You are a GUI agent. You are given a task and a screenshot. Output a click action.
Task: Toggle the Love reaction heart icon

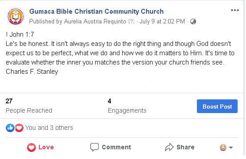[x=31, y=147]
